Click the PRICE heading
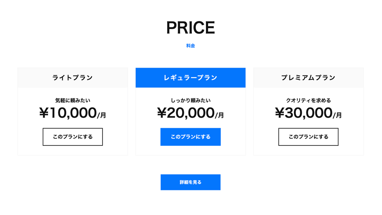 pos(191,28)
